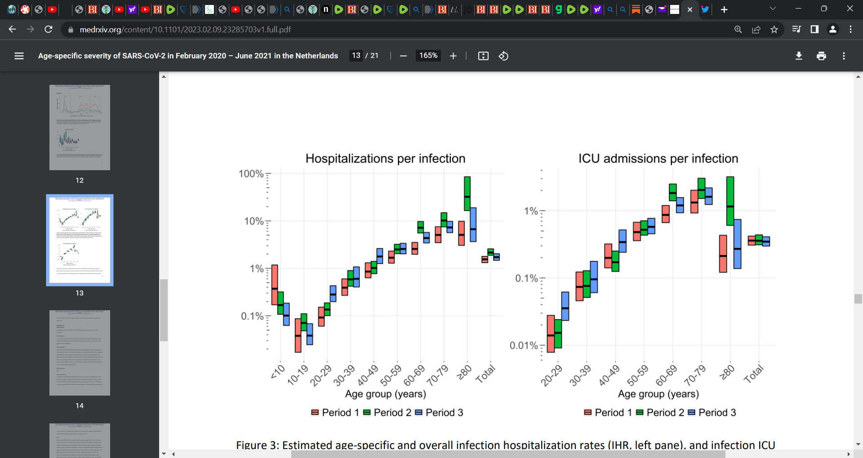Bookmark this page with the star icon
The image size is (863, 458).
pos(774,29)
